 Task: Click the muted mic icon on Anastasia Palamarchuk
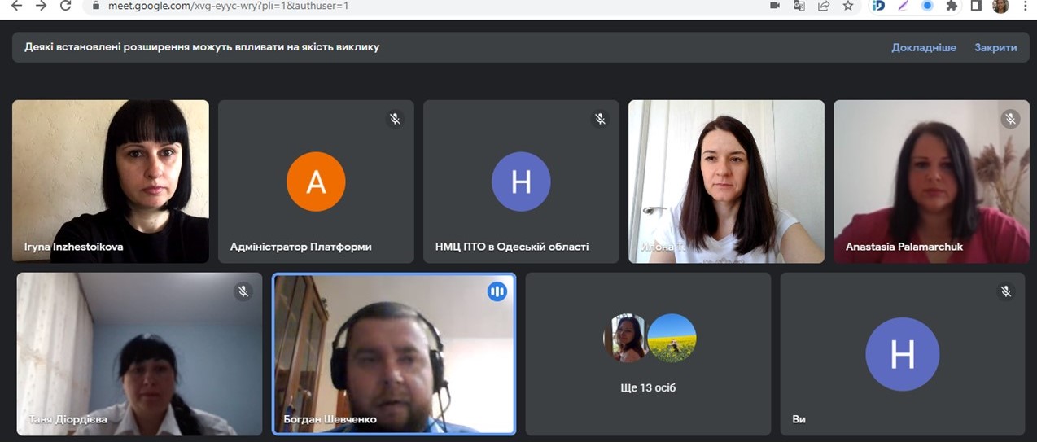click(x=1010, y=119)
